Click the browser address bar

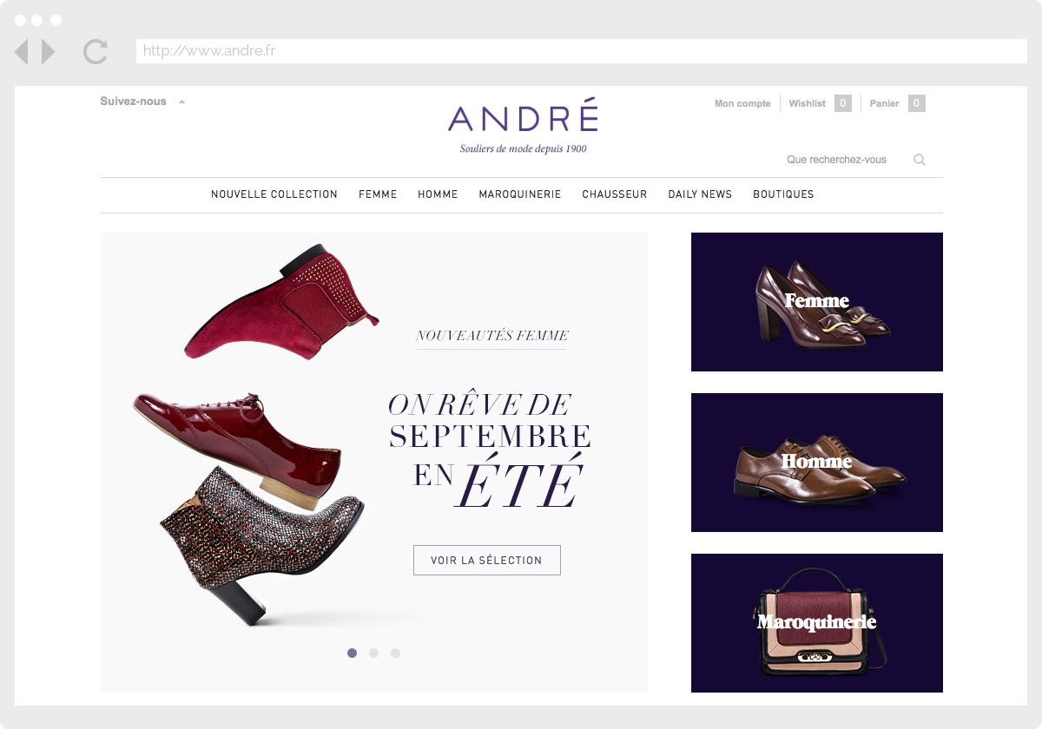(582, 51)
